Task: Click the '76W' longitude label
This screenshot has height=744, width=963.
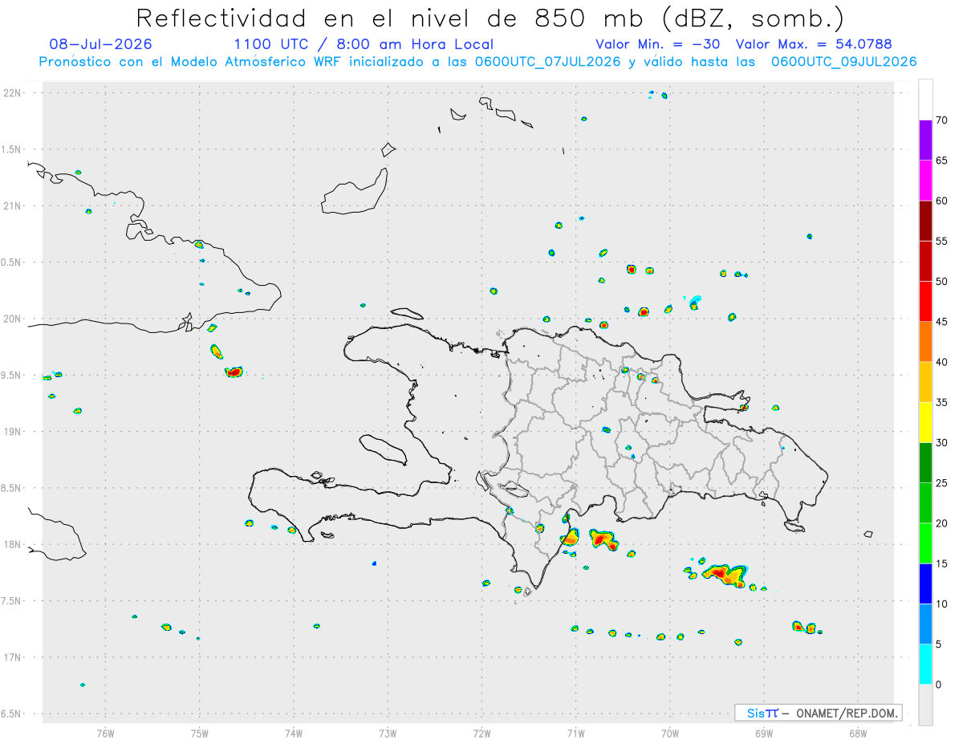Action: tap(105, 732)
